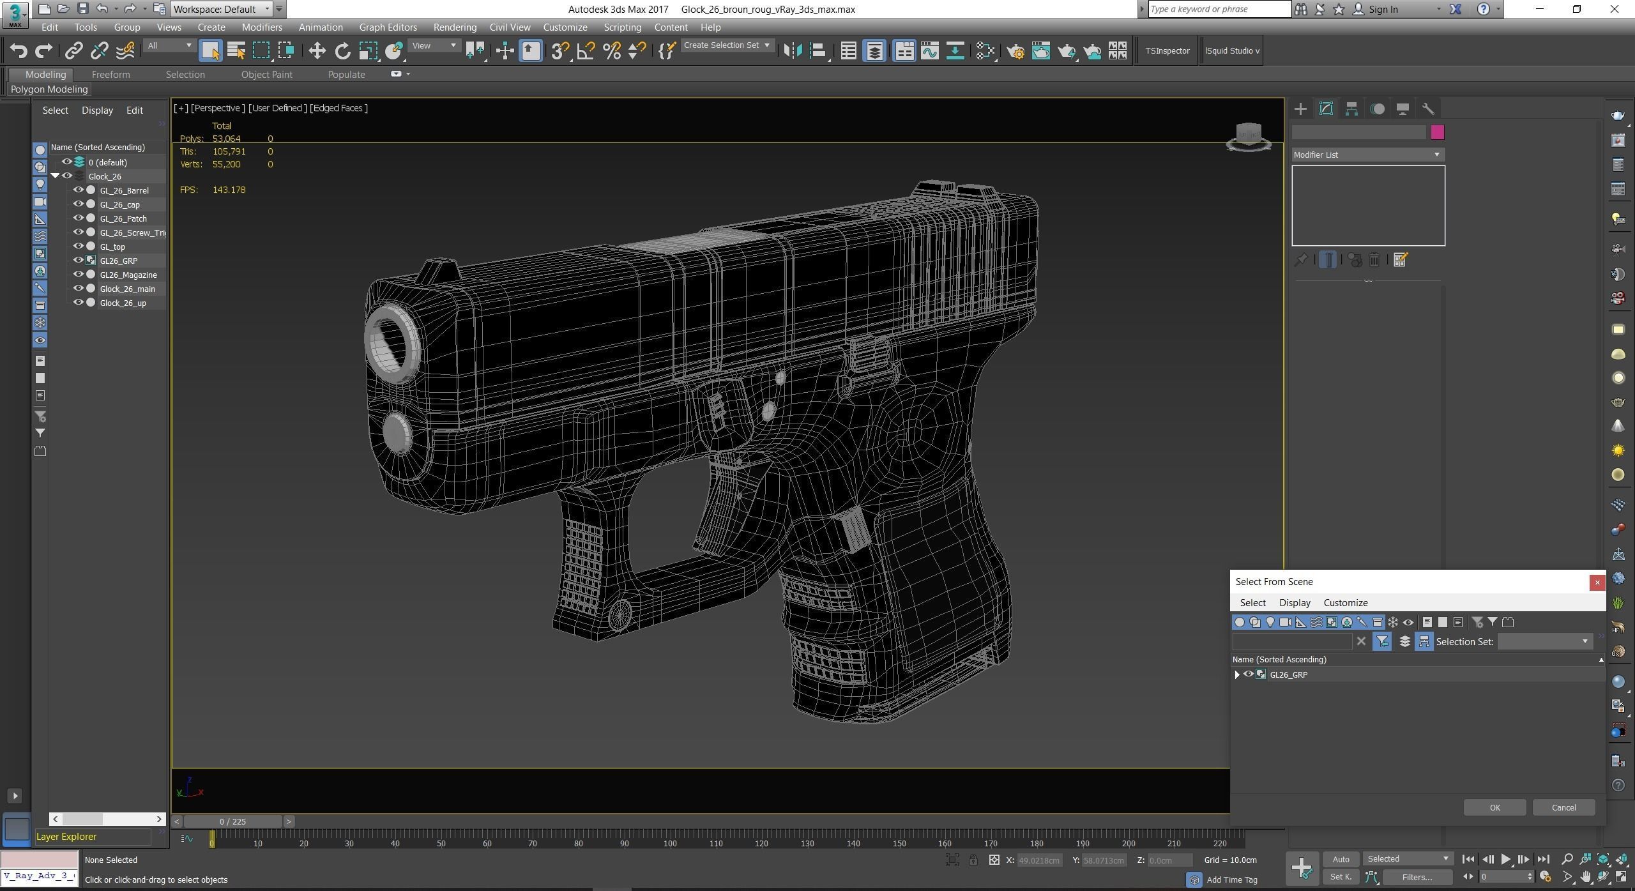The height and width of the screenshot is (891, 1635).
Task: Click Configure Modifier Sets icon
Action: (1400, 260)
